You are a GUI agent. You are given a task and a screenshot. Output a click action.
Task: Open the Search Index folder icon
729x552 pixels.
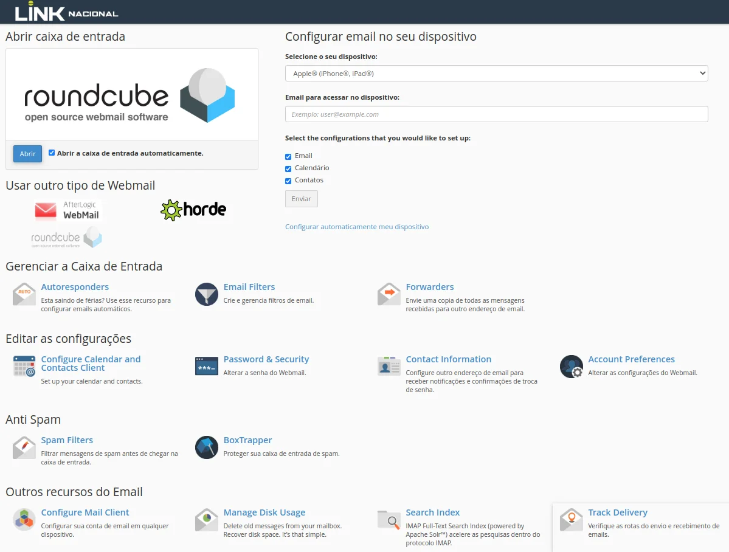pos(389,520)
